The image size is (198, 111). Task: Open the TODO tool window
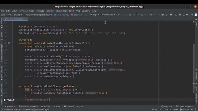[x=57, y=106]
